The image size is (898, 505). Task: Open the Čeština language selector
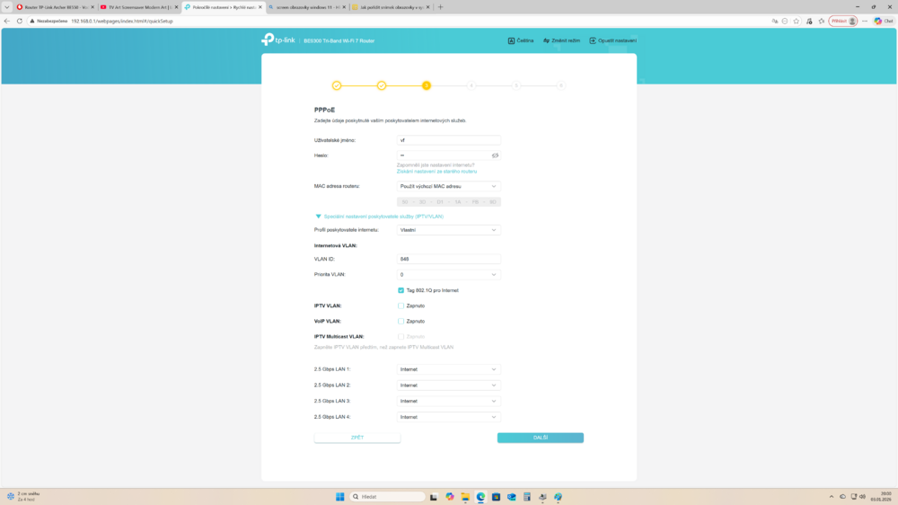521,40
